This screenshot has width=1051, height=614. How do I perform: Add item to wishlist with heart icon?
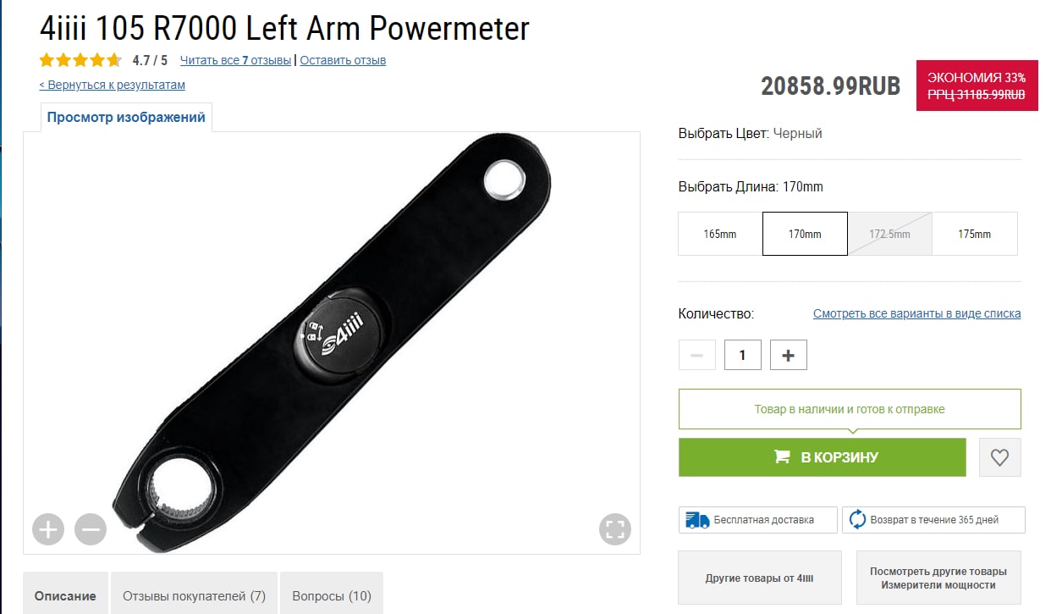coord(1000,457)
